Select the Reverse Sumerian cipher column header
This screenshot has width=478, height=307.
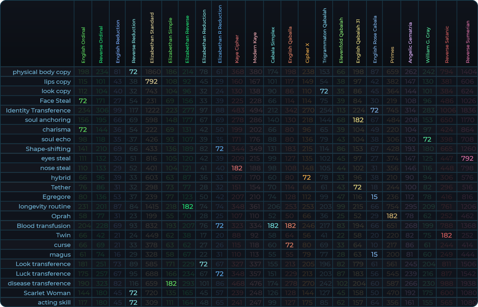click(x=468, y=41)
